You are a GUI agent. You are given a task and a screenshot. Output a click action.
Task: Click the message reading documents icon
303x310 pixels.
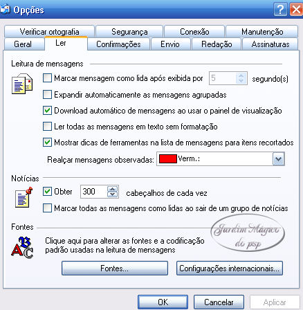tap(22, 84)
